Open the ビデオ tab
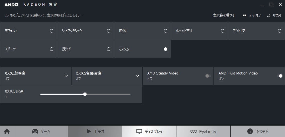Image resolution: width=285 pixels, height=137 pixels. 95,131
